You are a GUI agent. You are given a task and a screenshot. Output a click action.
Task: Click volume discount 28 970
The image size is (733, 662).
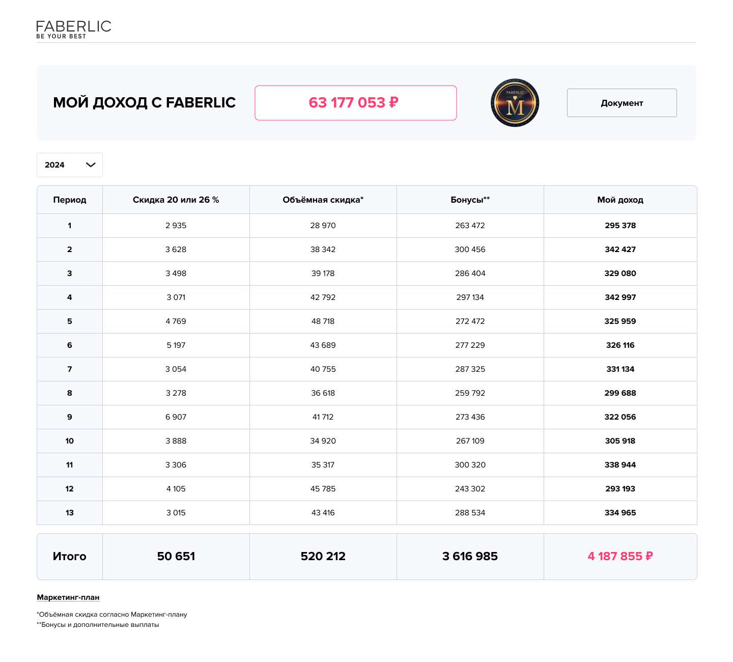click(323, 226)
